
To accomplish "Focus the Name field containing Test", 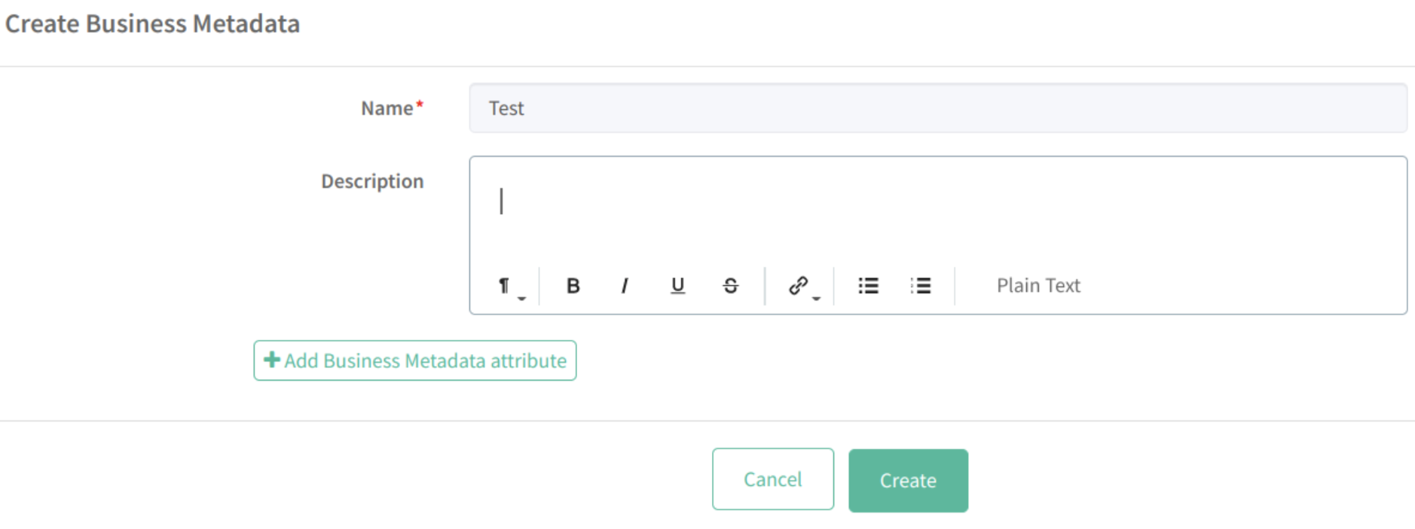I will tap(937, 109).
